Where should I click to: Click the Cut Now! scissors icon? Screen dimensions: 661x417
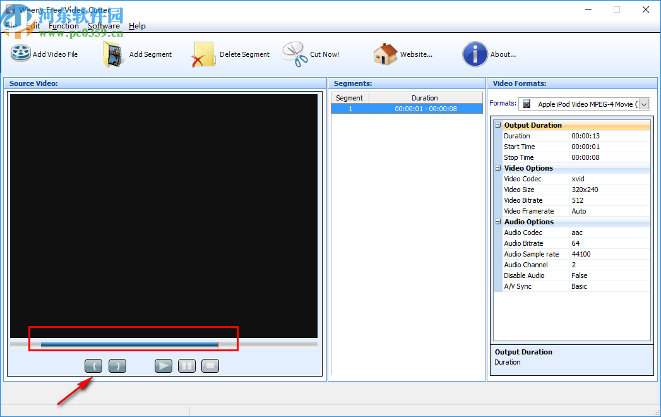click(294, 54)
